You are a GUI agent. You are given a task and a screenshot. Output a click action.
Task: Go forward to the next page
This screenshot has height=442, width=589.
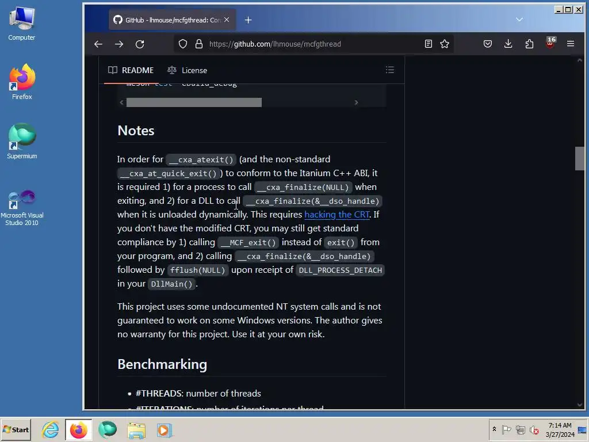[119, 44]
